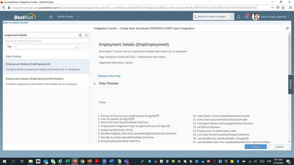Open the Display Online Help link
This screenshot has height=165, width=294.
(x=109, y=76)
